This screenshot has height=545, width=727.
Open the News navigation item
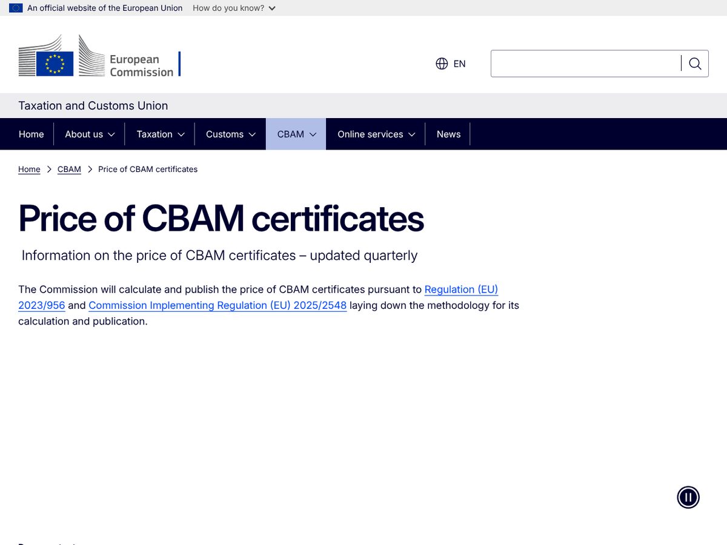coord(448,134)
